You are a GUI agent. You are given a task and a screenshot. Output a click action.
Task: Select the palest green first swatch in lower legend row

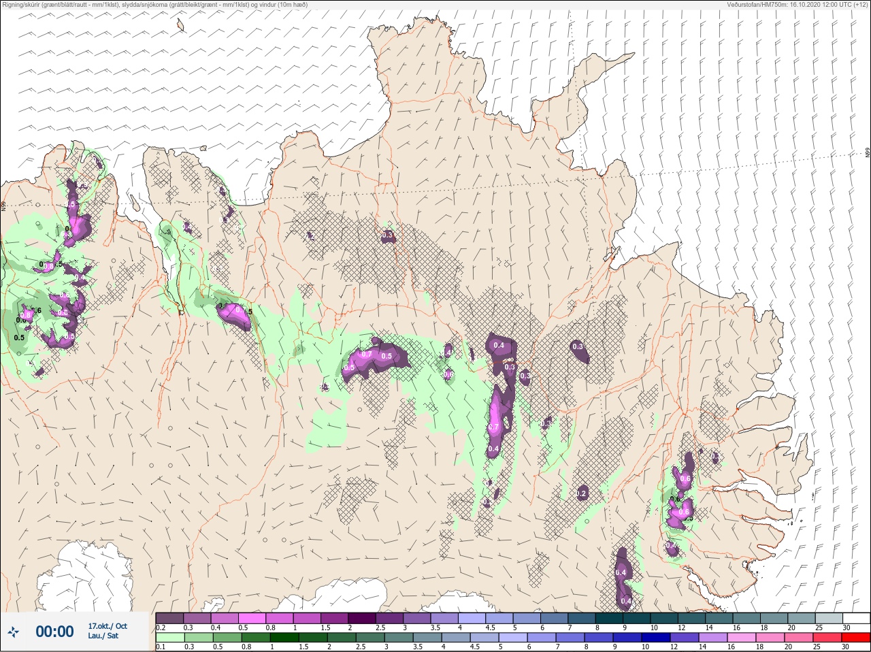(x=169, y=638)
